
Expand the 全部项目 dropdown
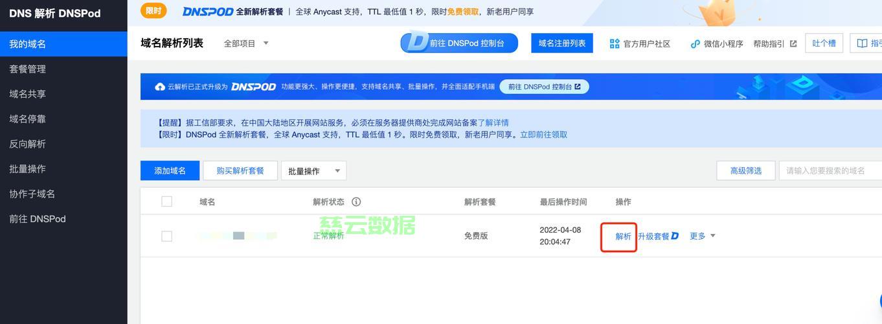246,43
